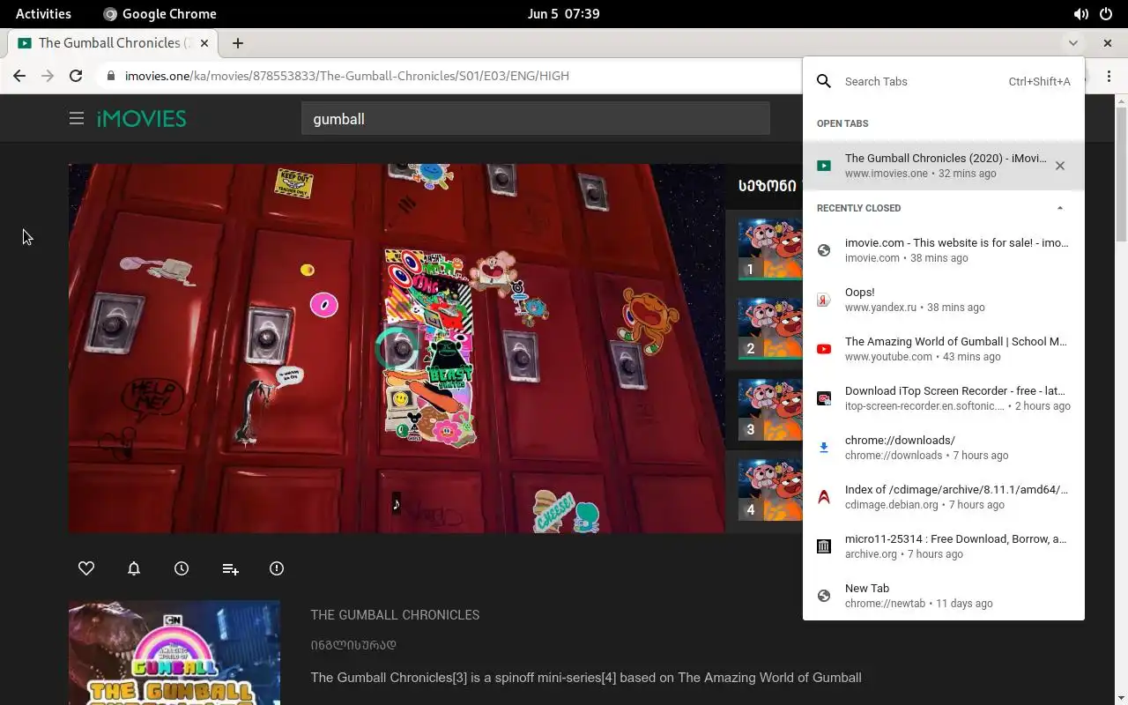Click the Debian favicon for cdimage entry
Image resolution: width=1128 pixels, height=705 pixels.
(824, 497)
